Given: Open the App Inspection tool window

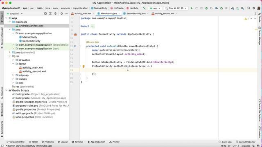Looking at the screenshot, I should point(97,142).
